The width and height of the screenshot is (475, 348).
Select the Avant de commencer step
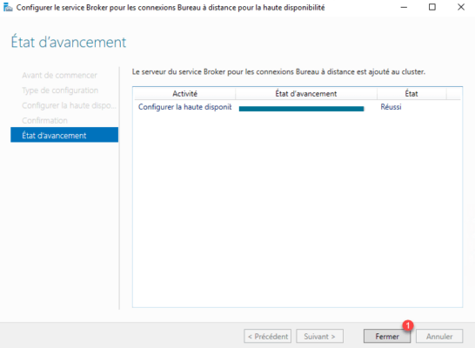pos(59,75)
